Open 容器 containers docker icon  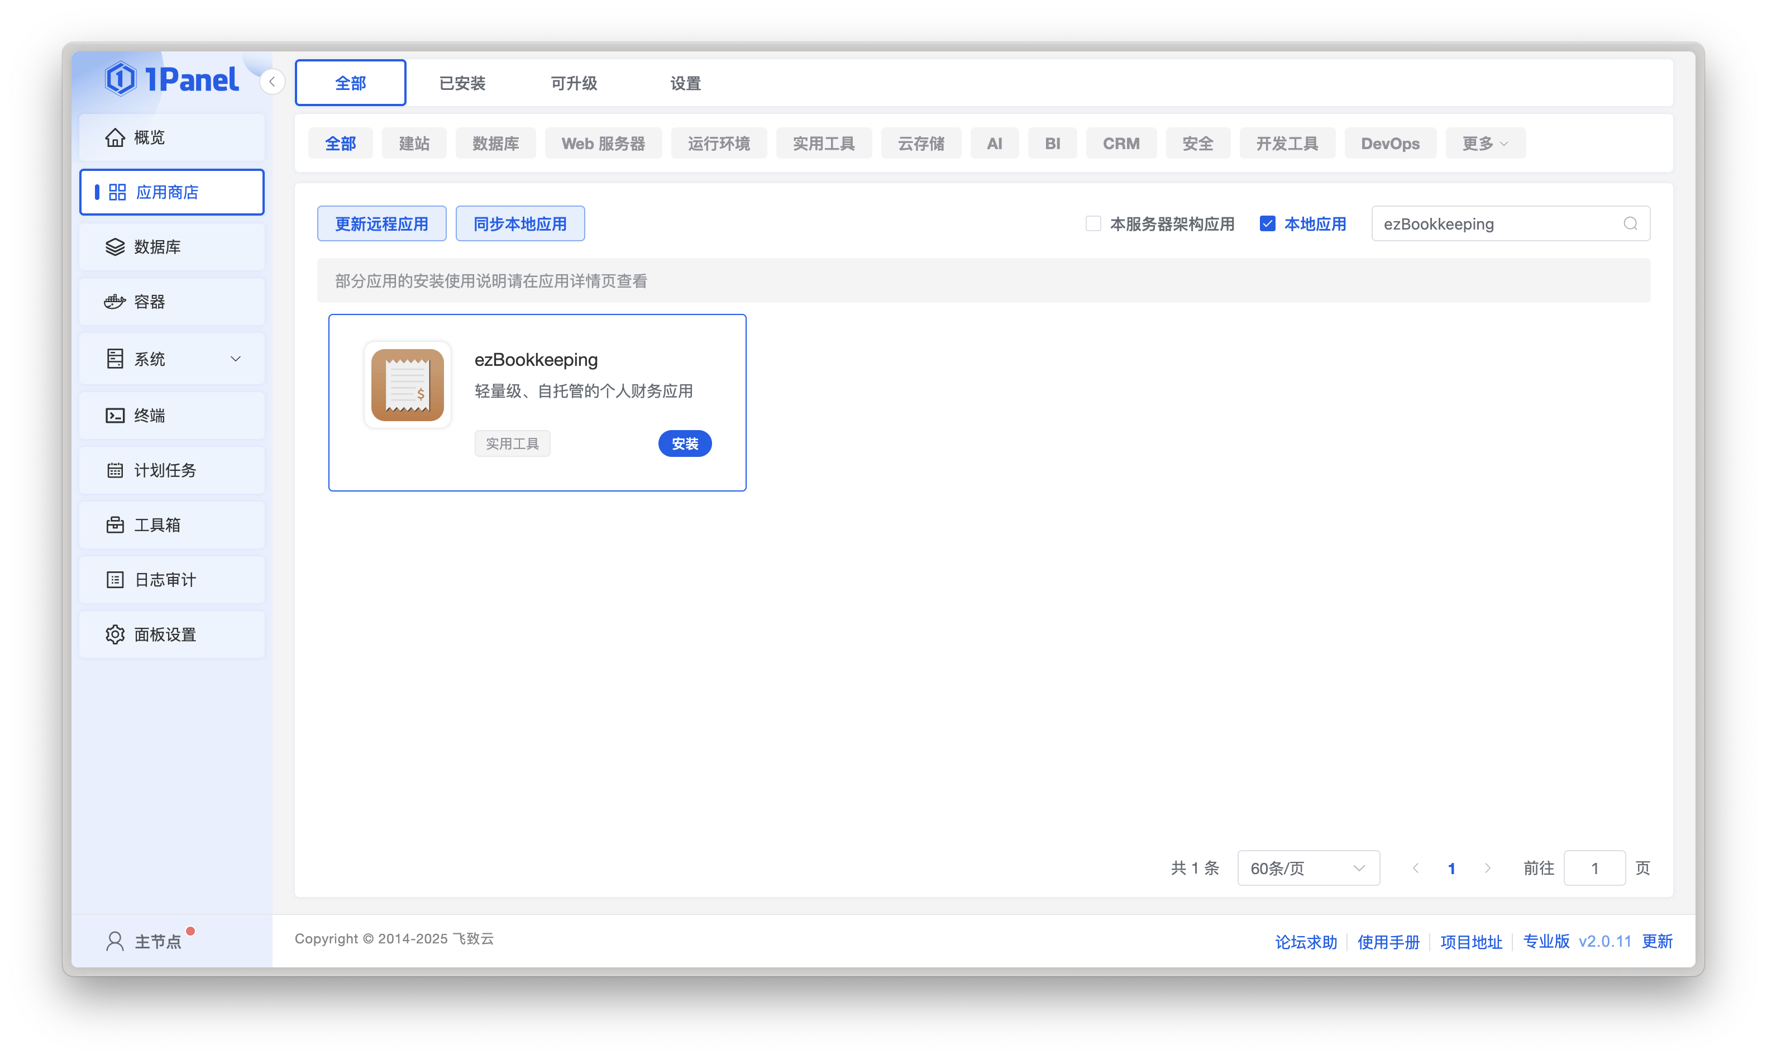[115, 302]
